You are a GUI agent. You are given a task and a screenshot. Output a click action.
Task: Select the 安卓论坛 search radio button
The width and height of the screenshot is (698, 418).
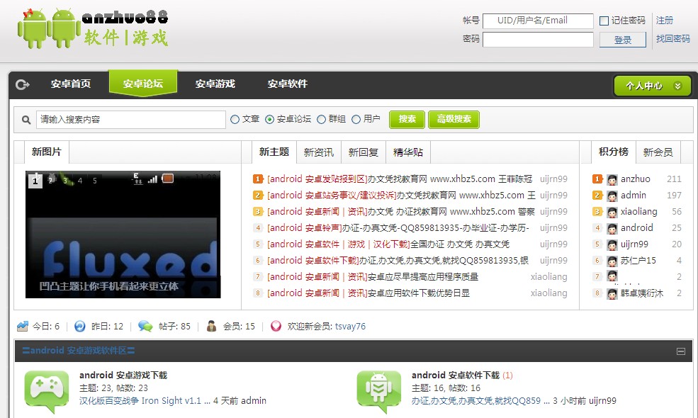click(x=269, y=119)
